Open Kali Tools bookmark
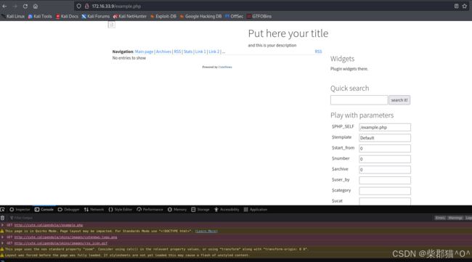Screen dimensions: 472x262 tap(40, 16)
